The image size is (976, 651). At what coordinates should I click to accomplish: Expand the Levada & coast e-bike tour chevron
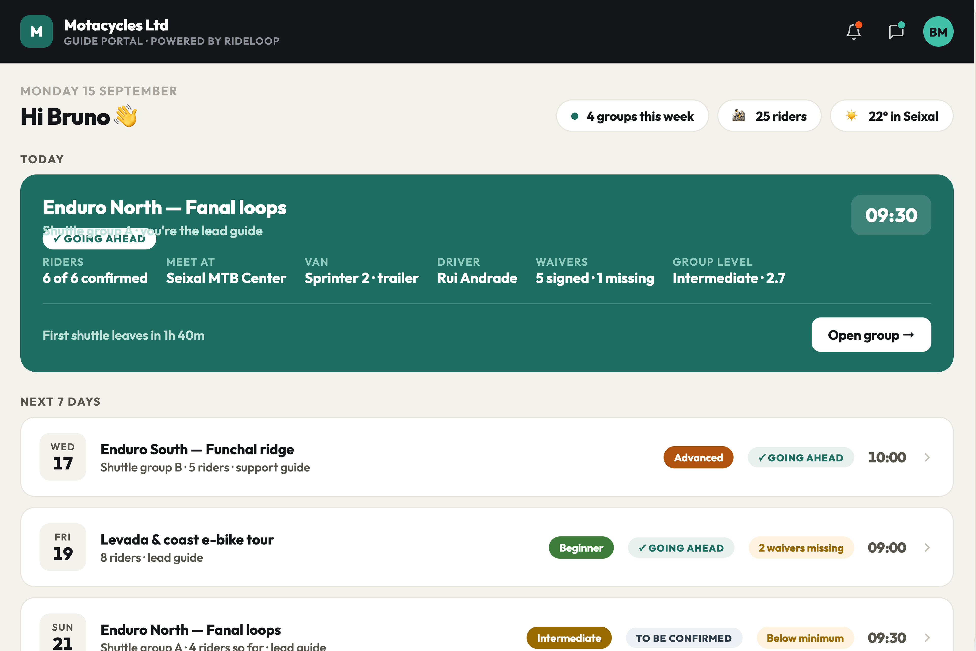927,548
